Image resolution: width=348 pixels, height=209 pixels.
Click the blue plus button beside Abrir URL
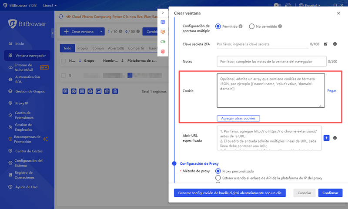327,138
